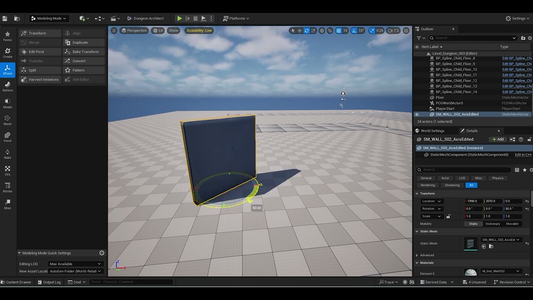Screen dimensions: 533x300
Task: Open the Faves modeling category
Action: tap(7, 36)
